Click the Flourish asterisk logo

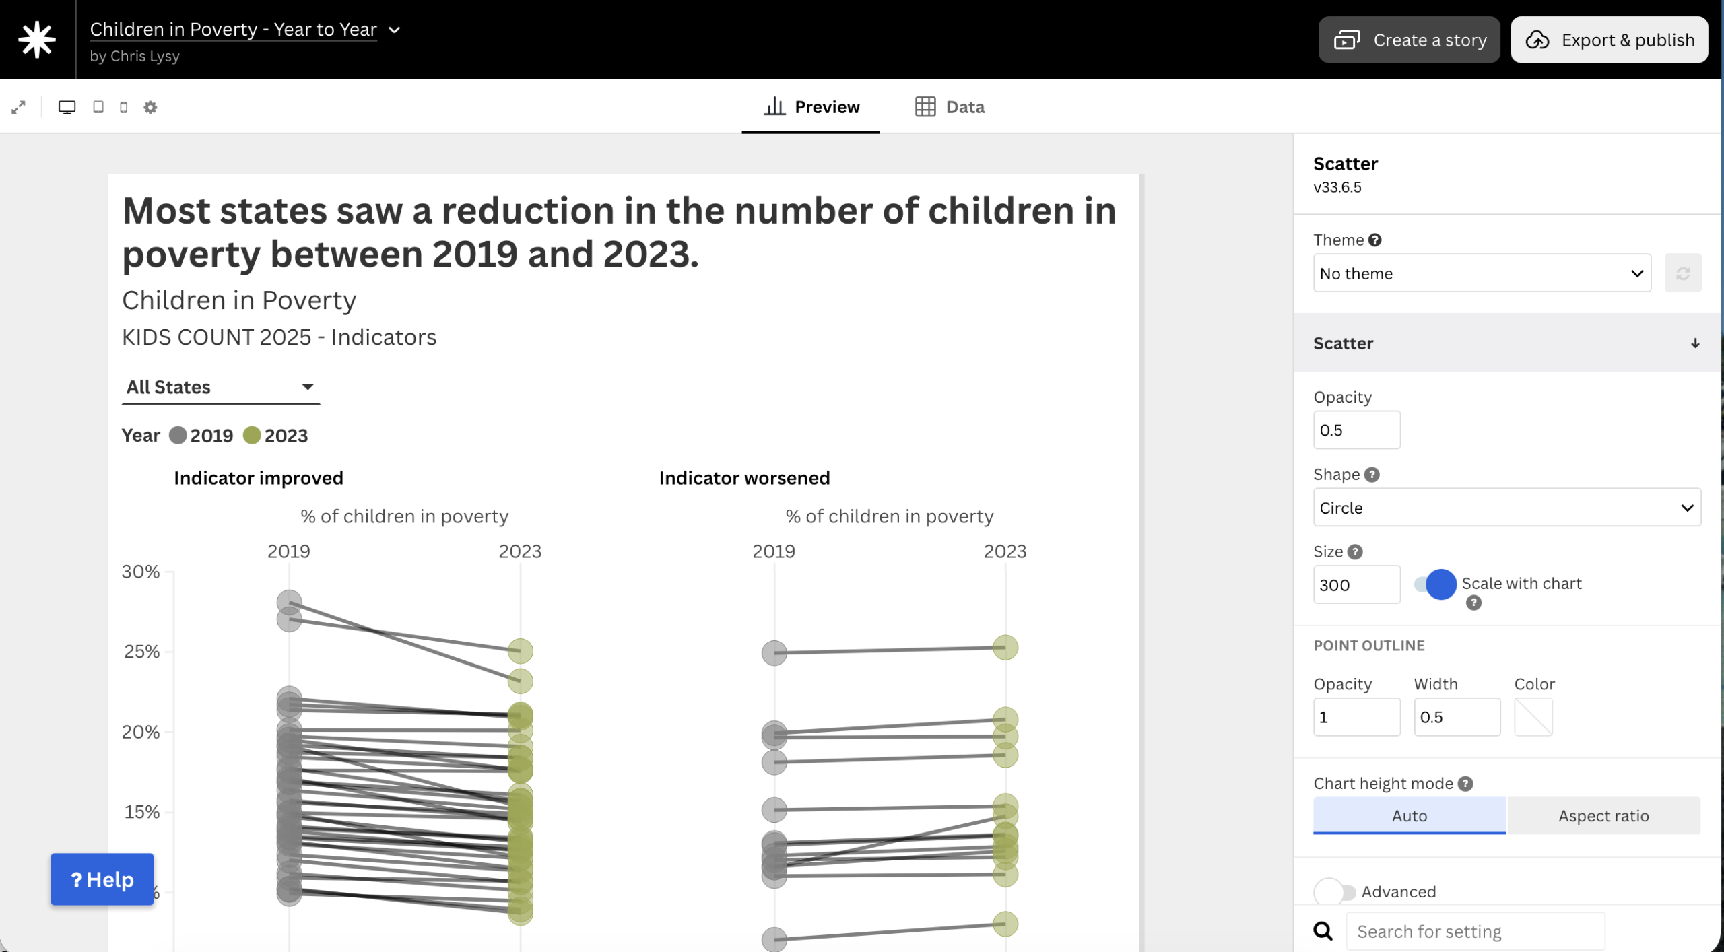click(37, 39)
